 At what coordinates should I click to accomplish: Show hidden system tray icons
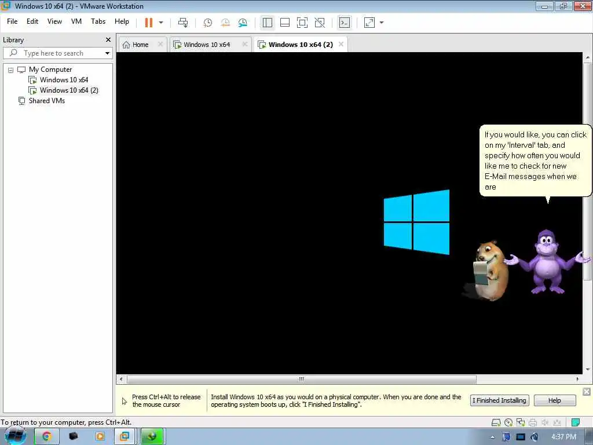[x=493, y=437]
